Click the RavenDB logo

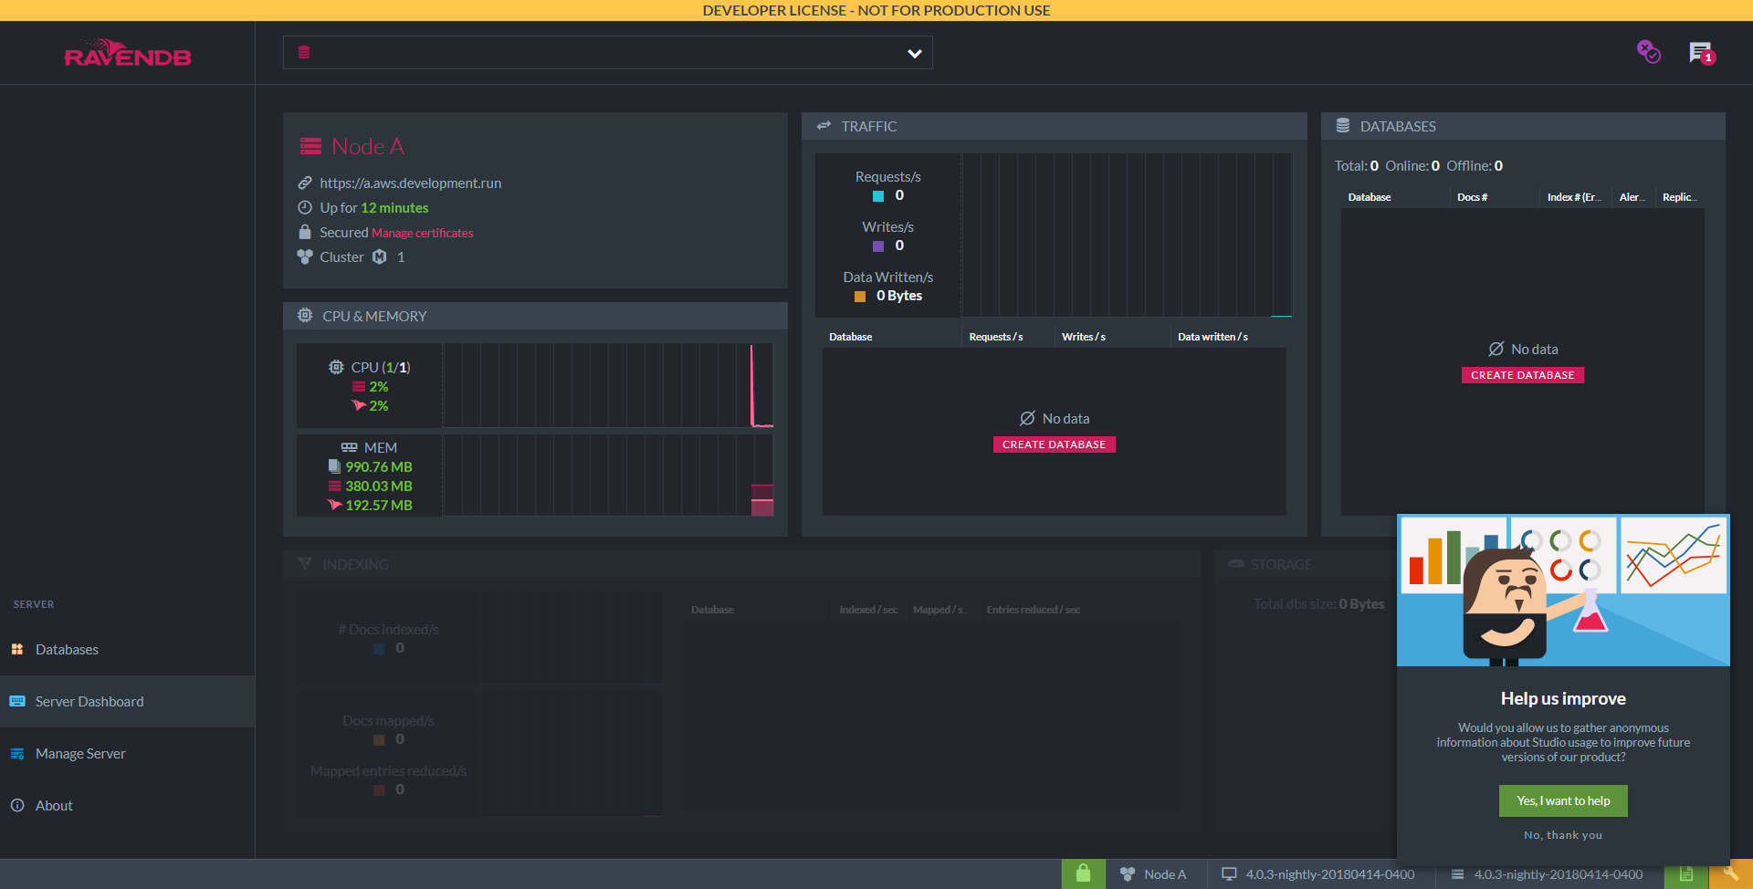[x=128, y=53]
